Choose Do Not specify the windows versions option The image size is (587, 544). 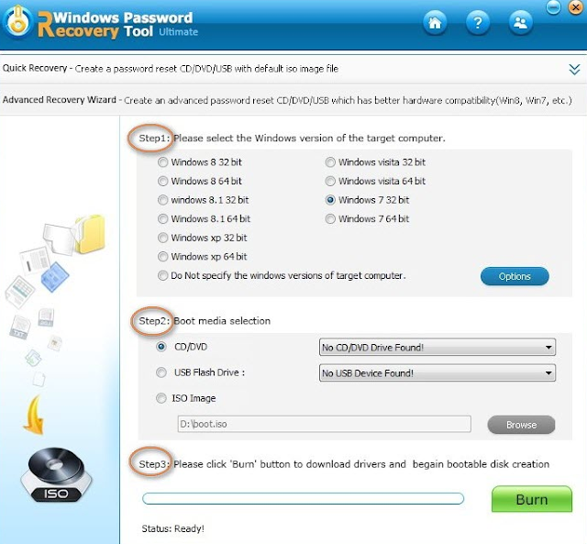point(162,275)
